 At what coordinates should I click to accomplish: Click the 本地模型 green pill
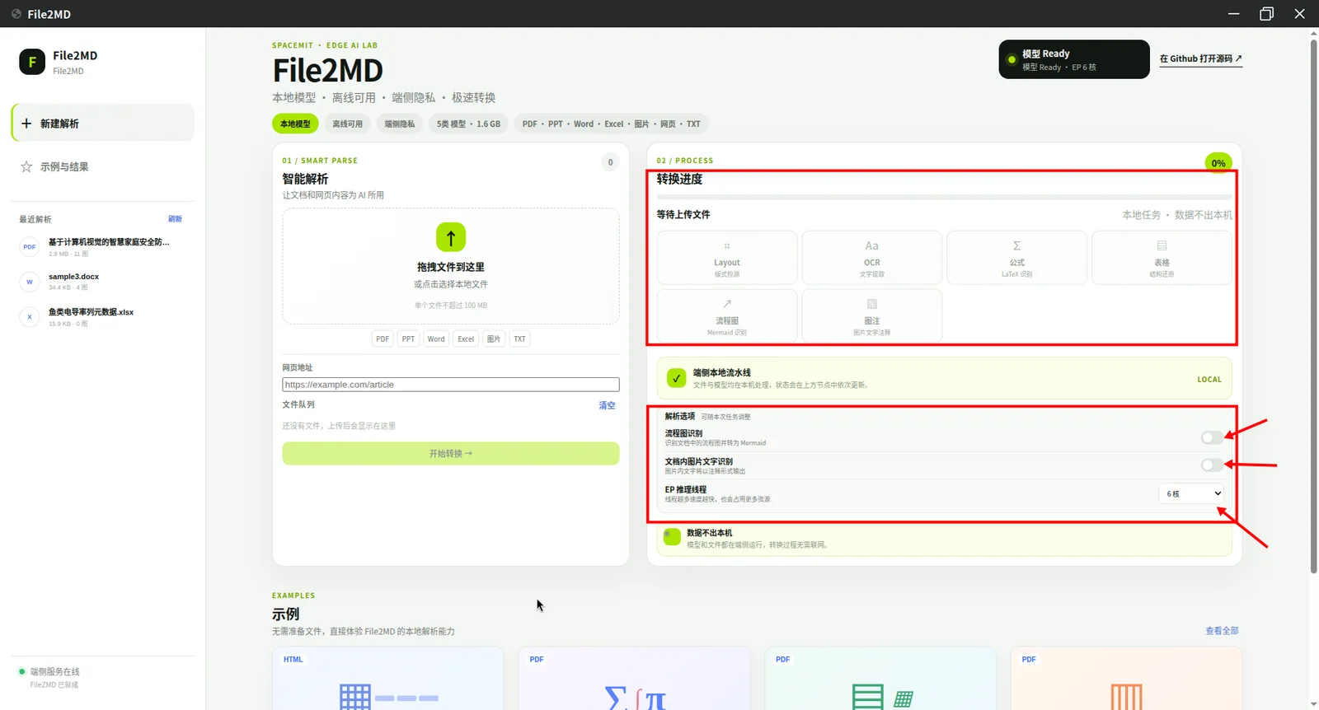pos(295,124)
